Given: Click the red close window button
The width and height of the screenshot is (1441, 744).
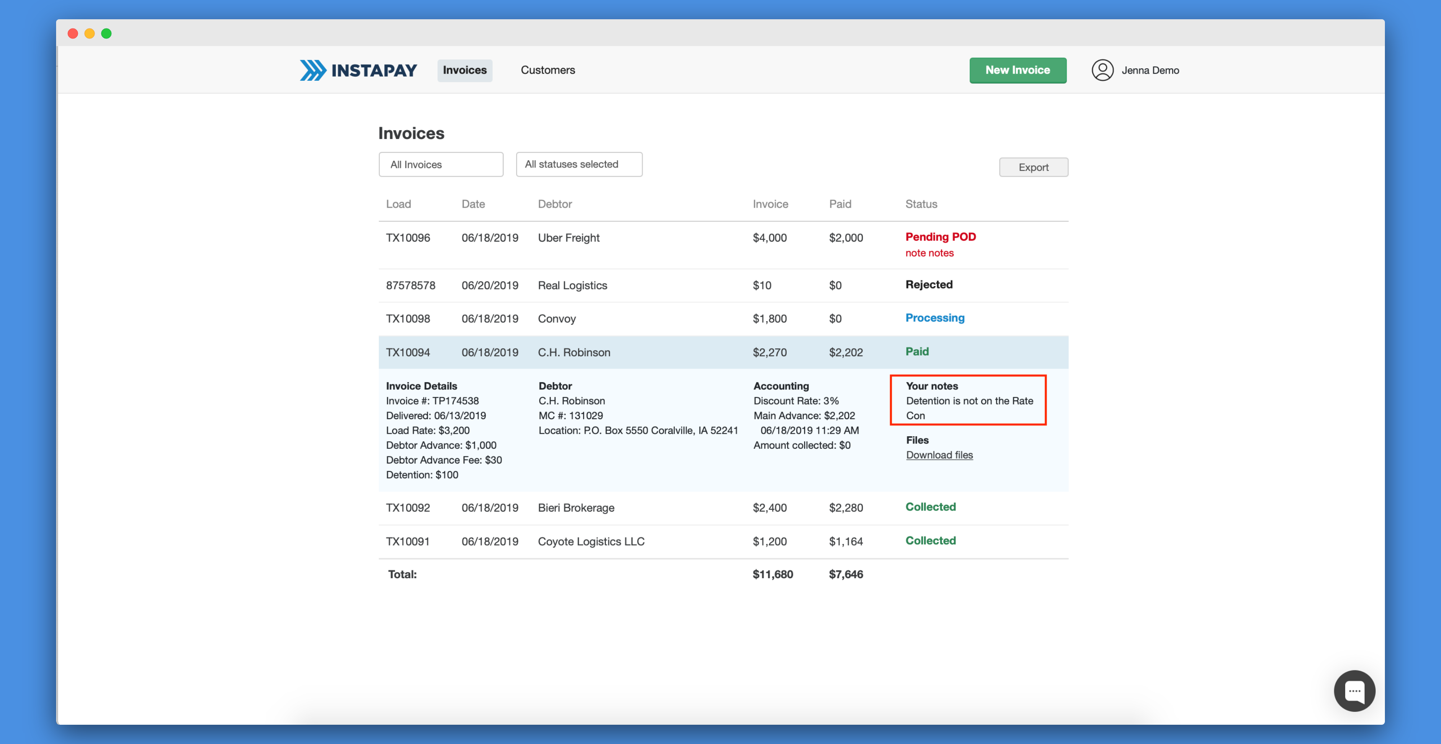Looking at the screenshot, I should tap(73, 33).
